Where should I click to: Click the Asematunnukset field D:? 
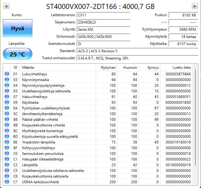point(103,44)
